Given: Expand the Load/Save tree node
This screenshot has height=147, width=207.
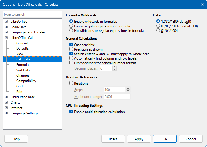Looking at the screenshot, I should click(x=6, y=27).
